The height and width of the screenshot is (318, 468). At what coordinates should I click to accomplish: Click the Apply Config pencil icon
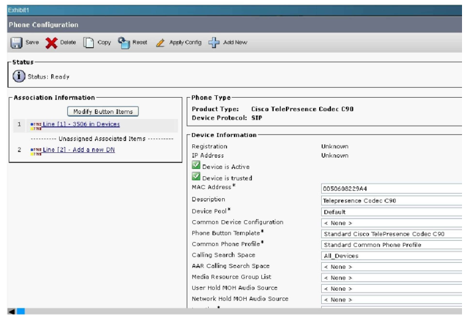160,43
